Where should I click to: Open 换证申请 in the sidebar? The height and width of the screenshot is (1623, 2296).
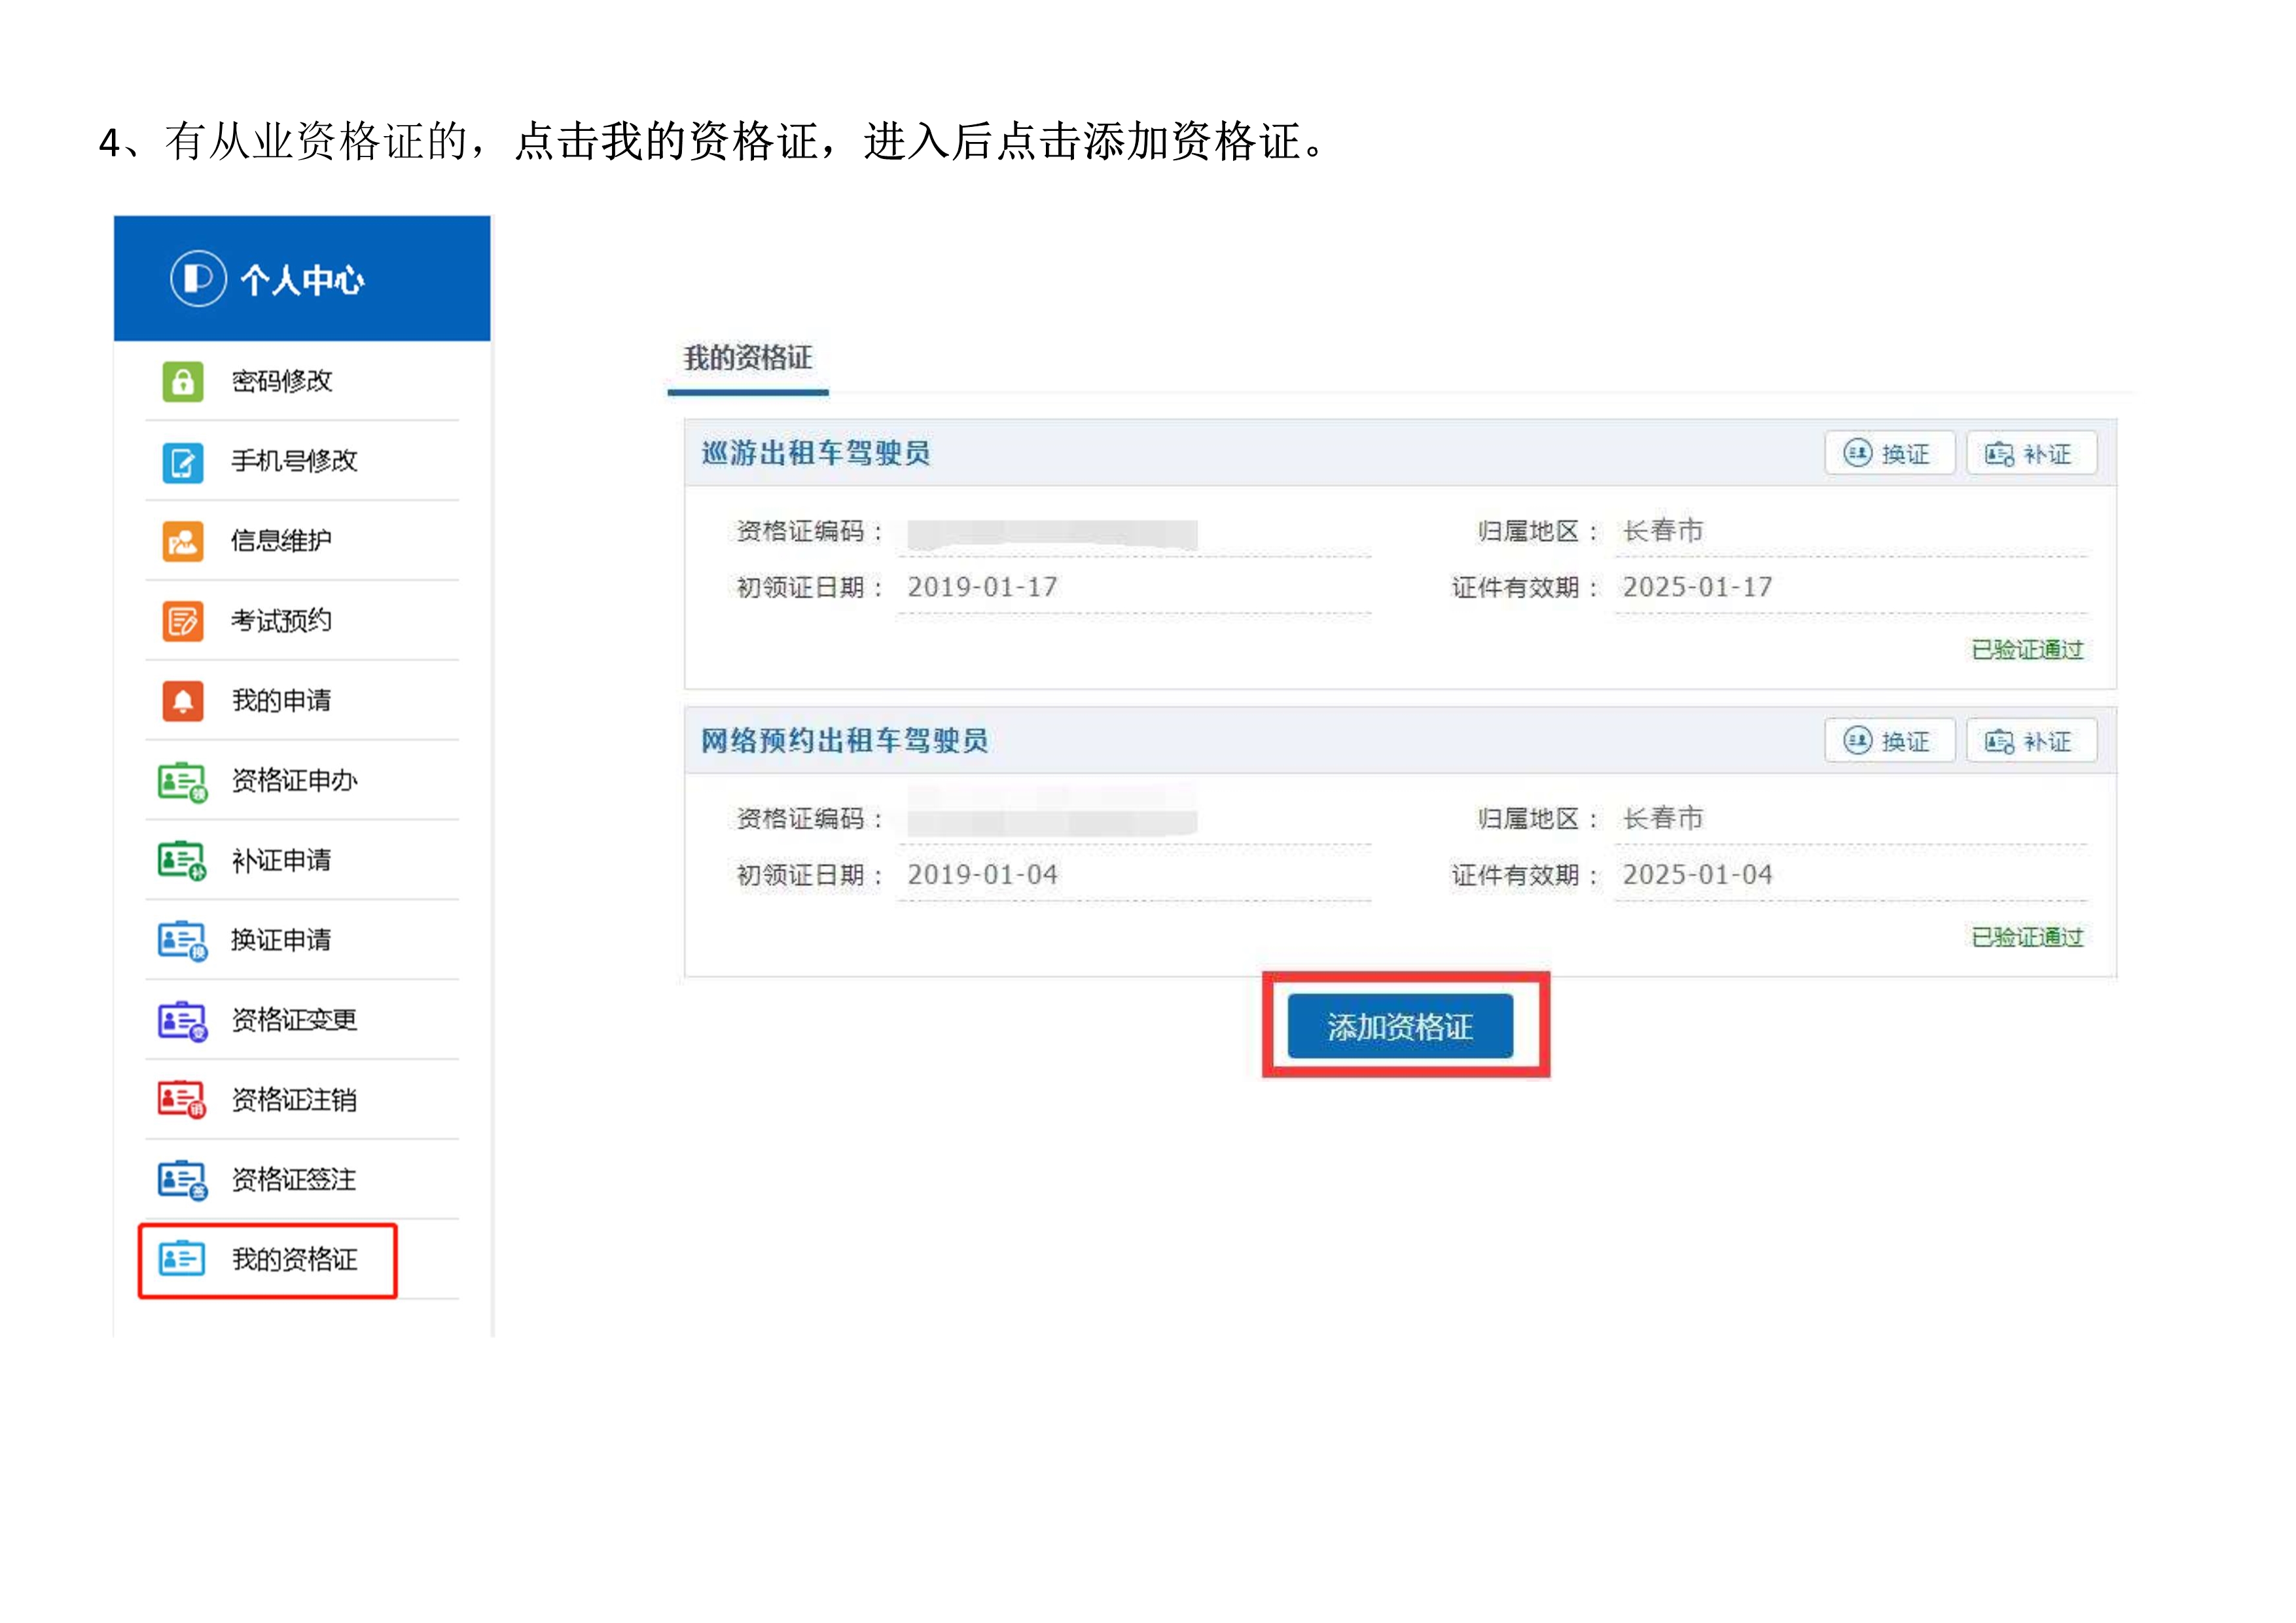(281, 940)
